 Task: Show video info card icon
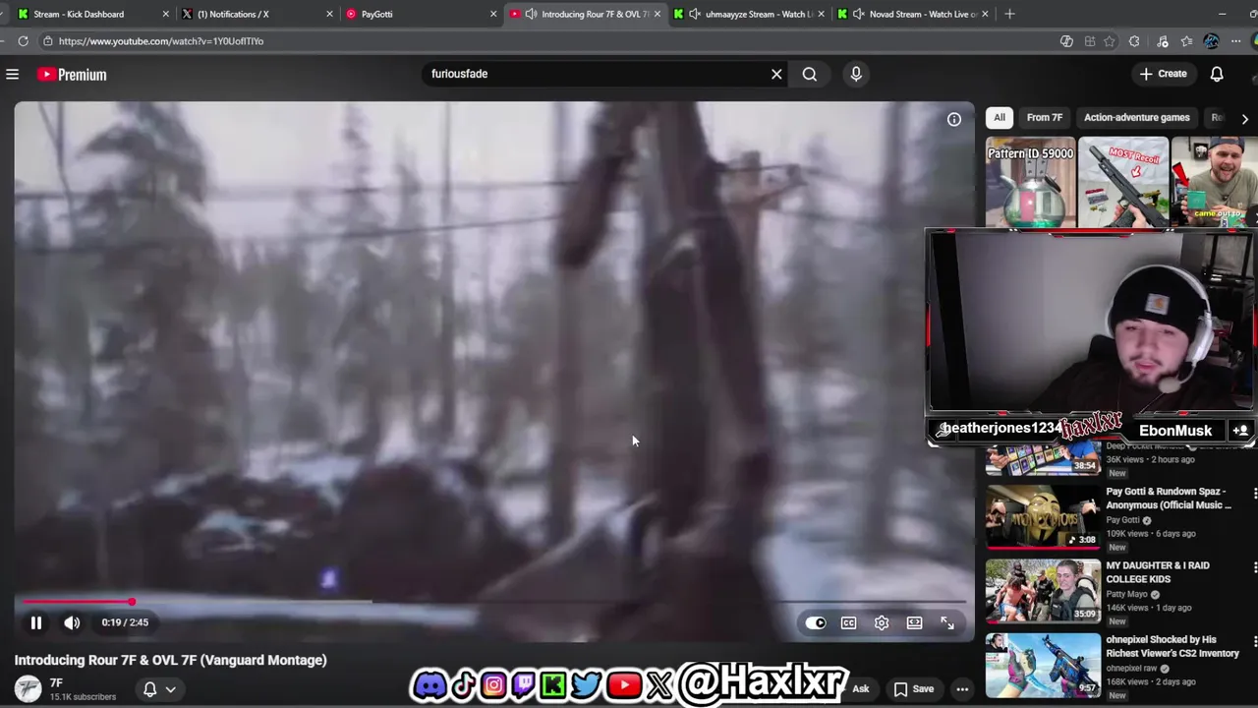click(954, 119)
